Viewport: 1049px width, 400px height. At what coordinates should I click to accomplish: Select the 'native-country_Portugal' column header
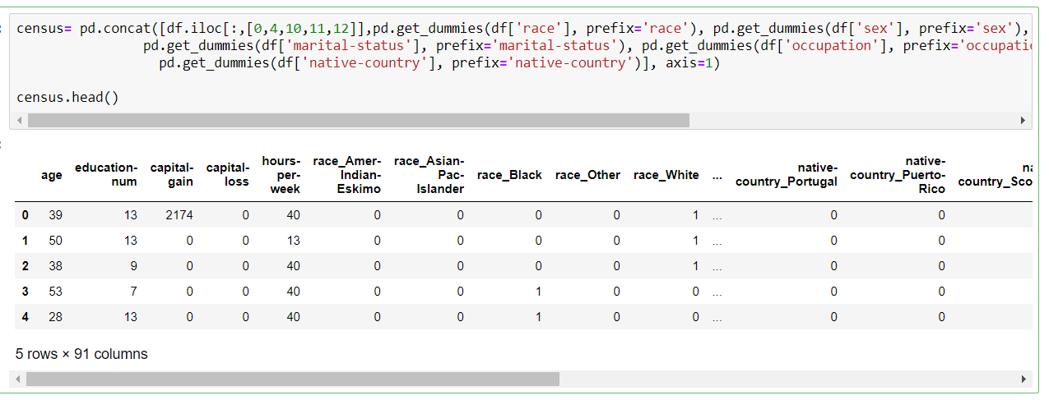(787, 174)
